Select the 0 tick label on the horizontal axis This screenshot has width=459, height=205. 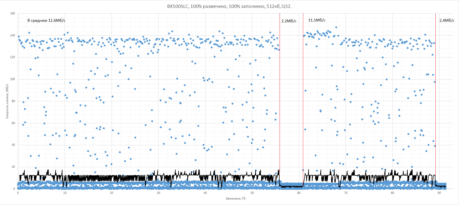18,193
